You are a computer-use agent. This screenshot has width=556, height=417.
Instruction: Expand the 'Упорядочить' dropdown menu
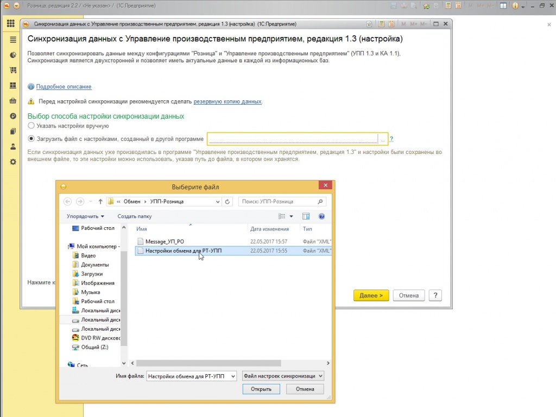(85, 216)
